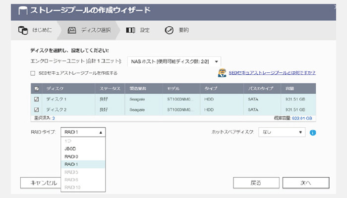Select RAID 0 from the RAID list
The image size is (347, 198).
pos(71,156)
